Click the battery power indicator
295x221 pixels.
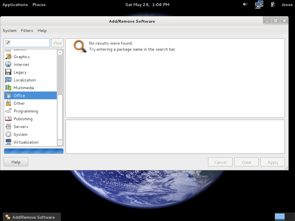tap(273, 4)
